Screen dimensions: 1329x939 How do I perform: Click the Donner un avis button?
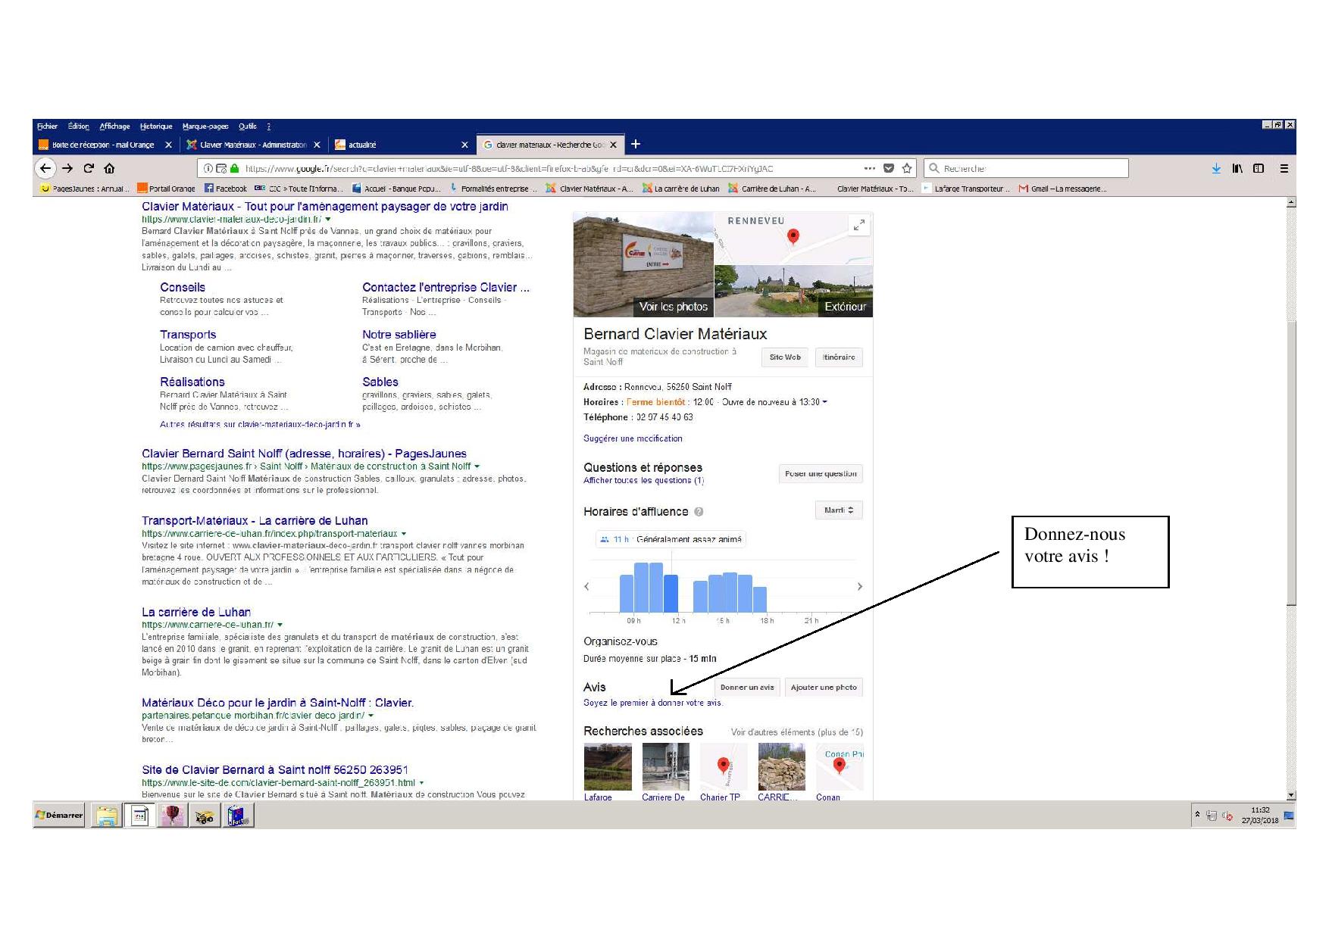tap(747, 688)
